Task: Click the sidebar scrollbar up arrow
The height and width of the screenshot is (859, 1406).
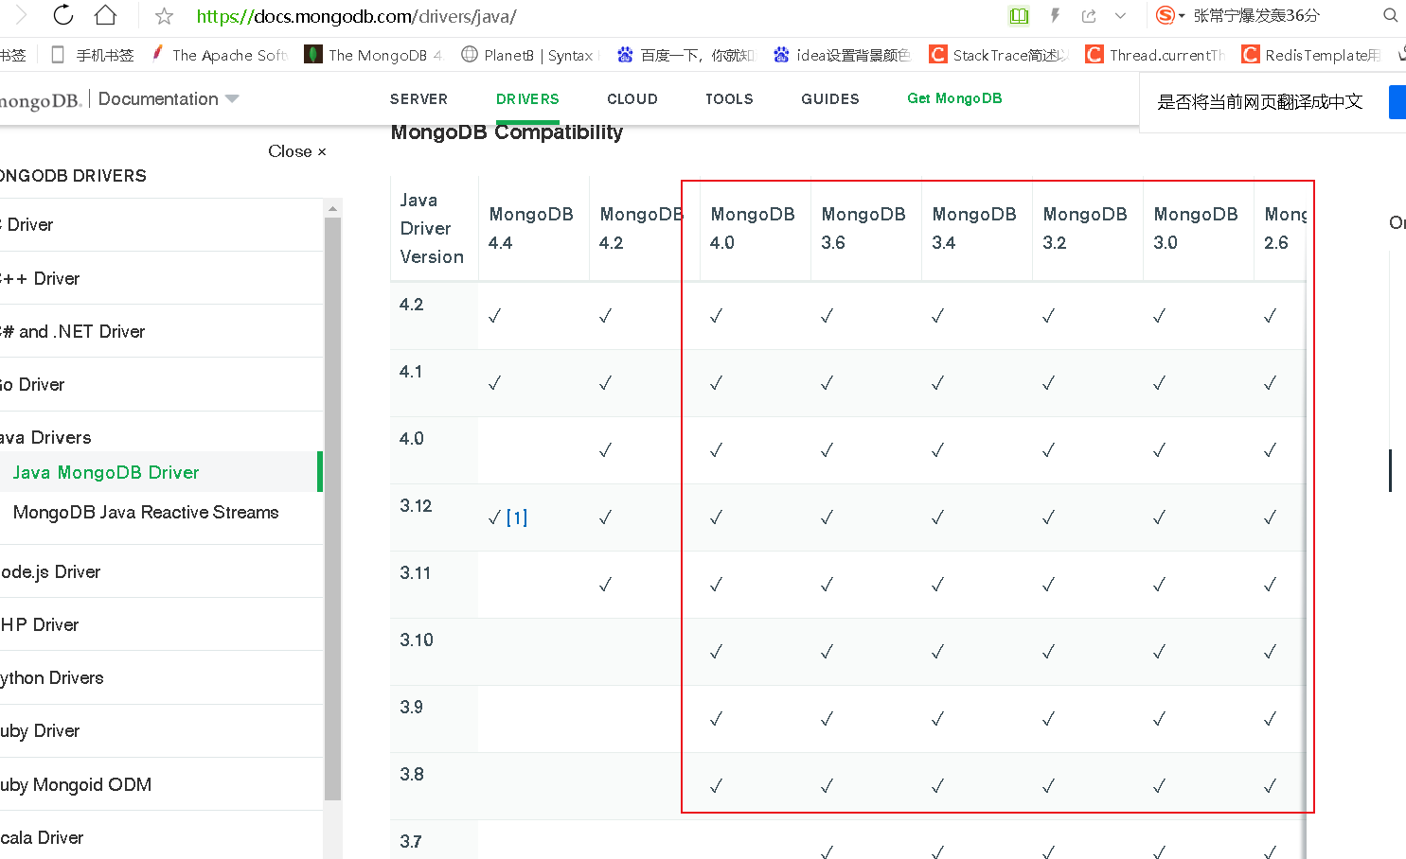Action: click(x=332, y=208)
